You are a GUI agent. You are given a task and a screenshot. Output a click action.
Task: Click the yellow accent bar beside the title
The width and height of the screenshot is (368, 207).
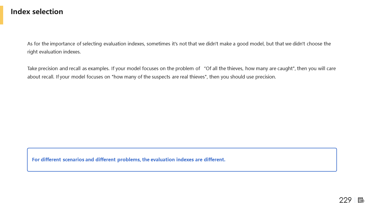click(1, 15)
